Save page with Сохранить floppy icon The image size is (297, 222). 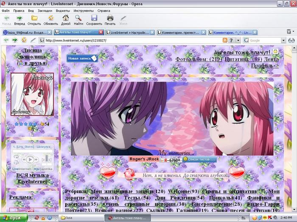coord(94,20)
